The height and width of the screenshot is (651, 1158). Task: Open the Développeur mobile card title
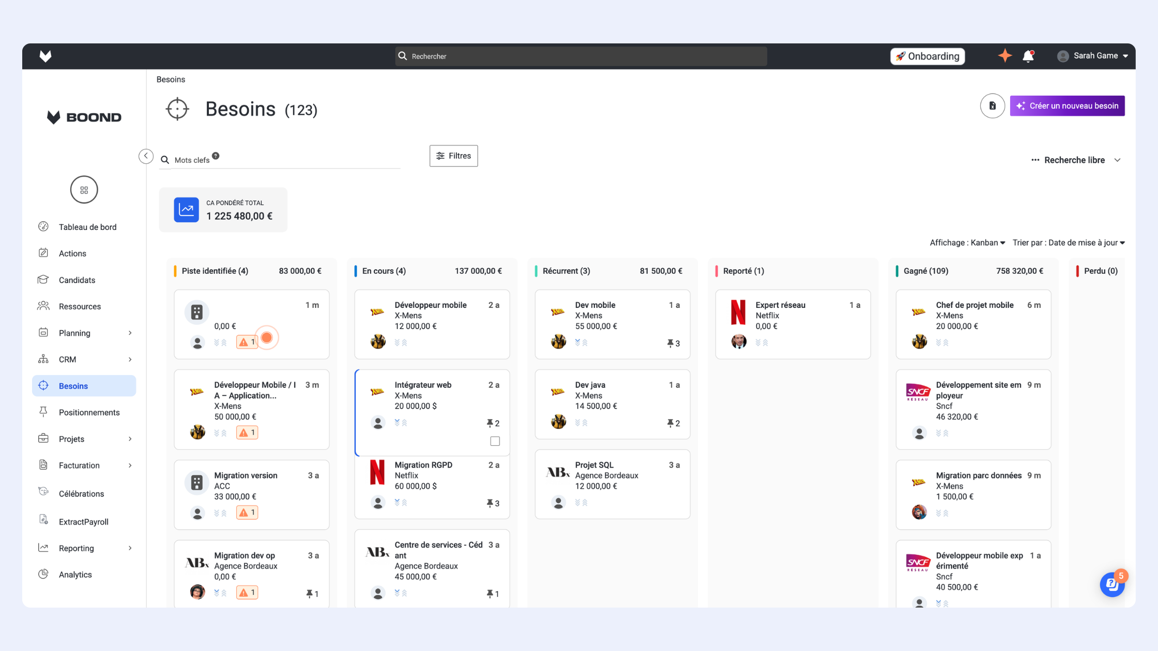click(431, 305)
